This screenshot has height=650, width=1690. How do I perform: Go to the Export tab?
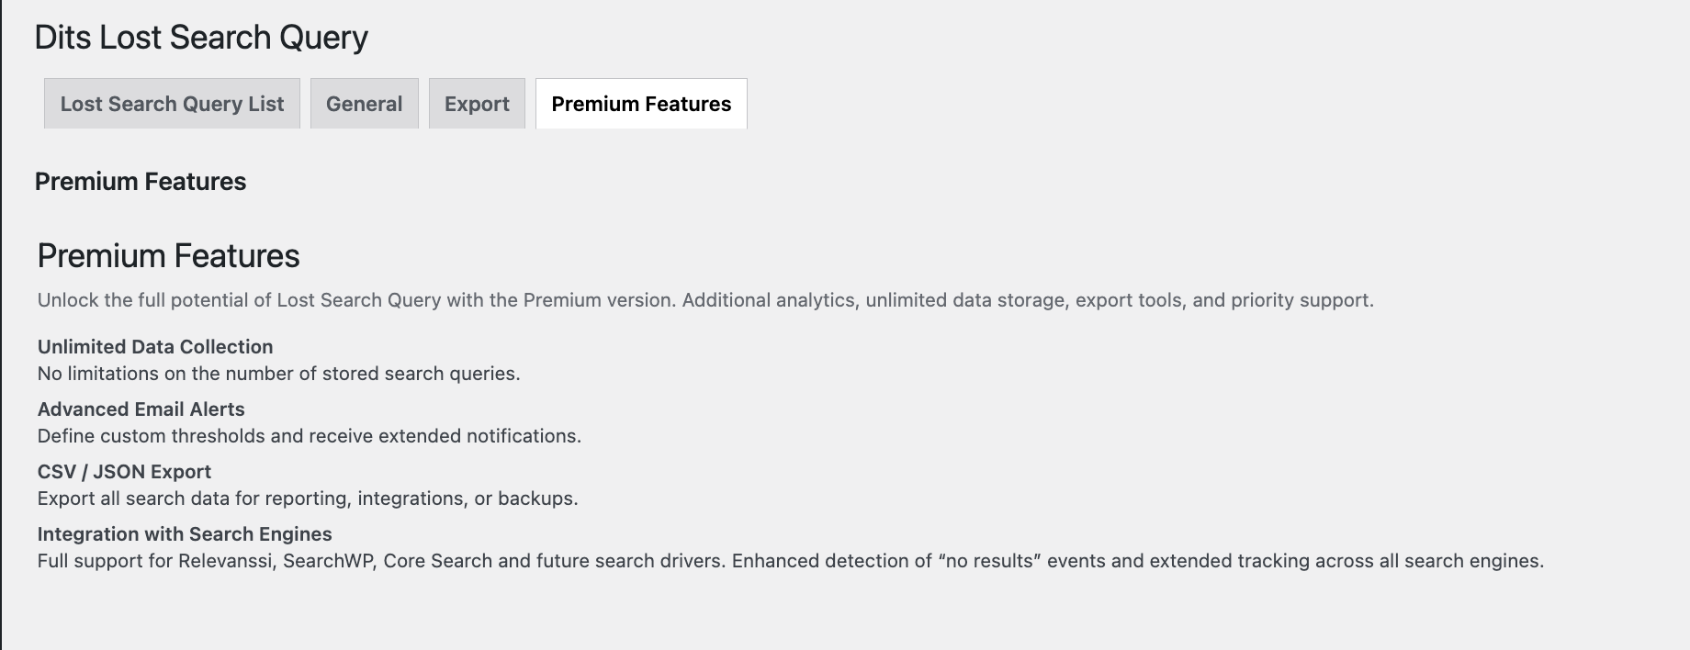click(477, 104)
